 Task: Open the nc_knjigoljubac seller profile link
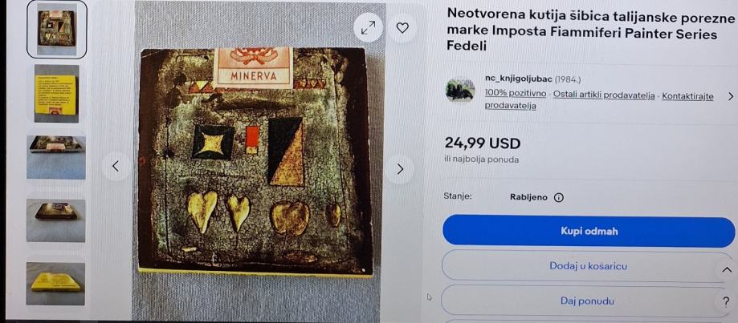519,79
